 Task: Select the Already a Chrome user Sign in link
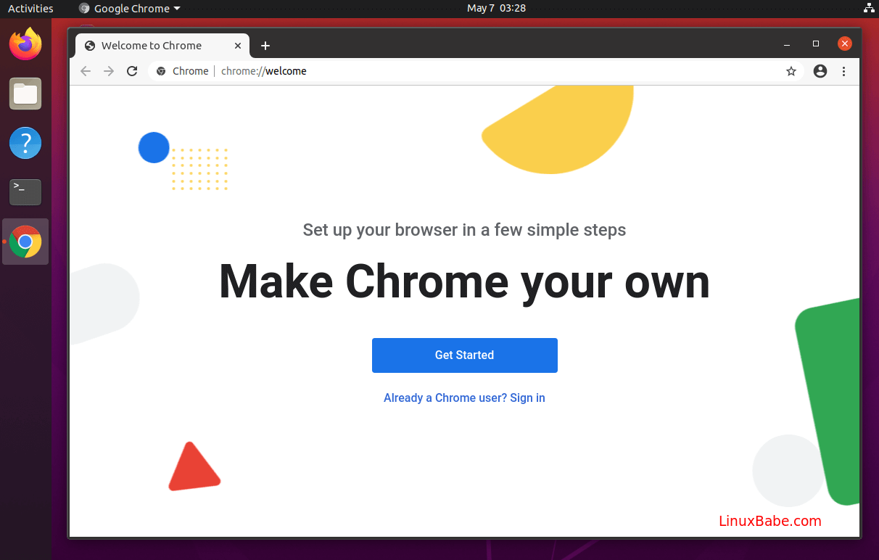[464, 398]
